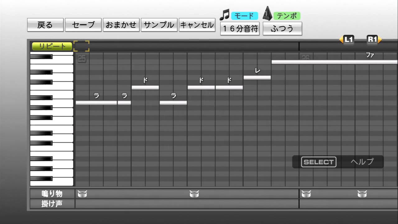Click the SELECT button icon
398x224 pixels.
pos(319,162)
